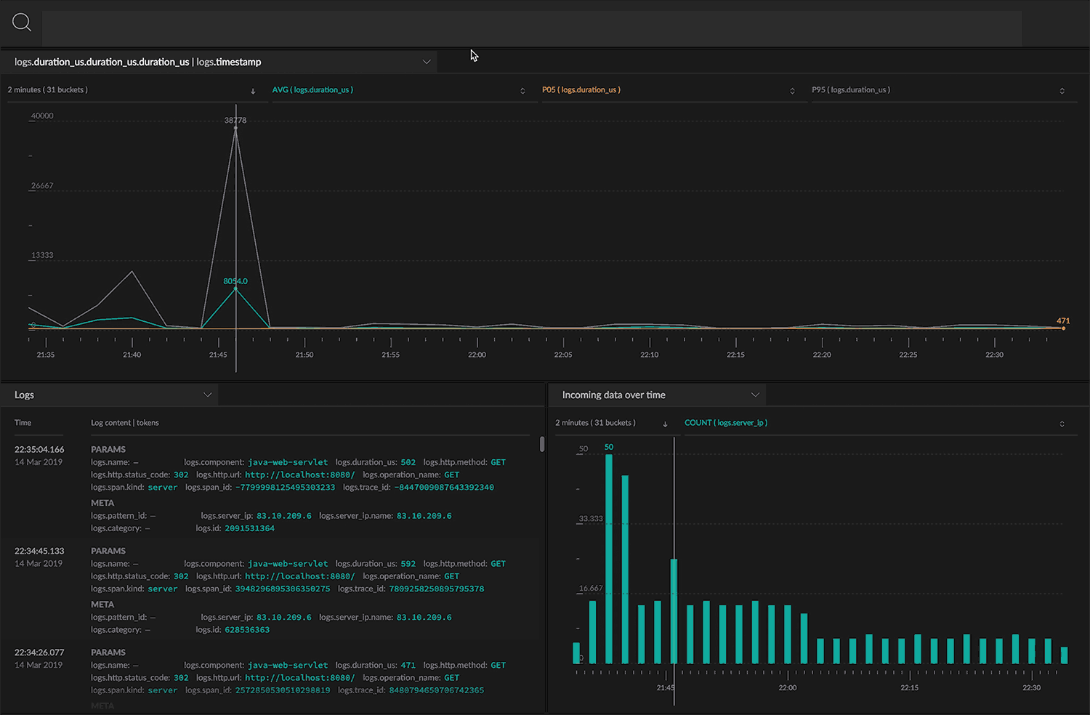
Task: Click the down arrow next to '2 minutes (31 buckets)'
Action: pos(252,90)
